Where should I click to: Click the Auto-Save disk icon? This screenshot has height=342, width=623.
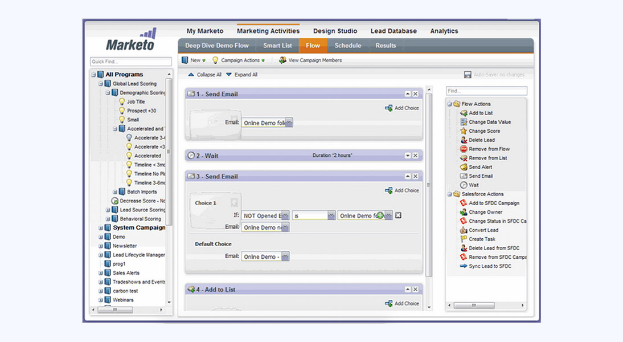click(468, 74)
